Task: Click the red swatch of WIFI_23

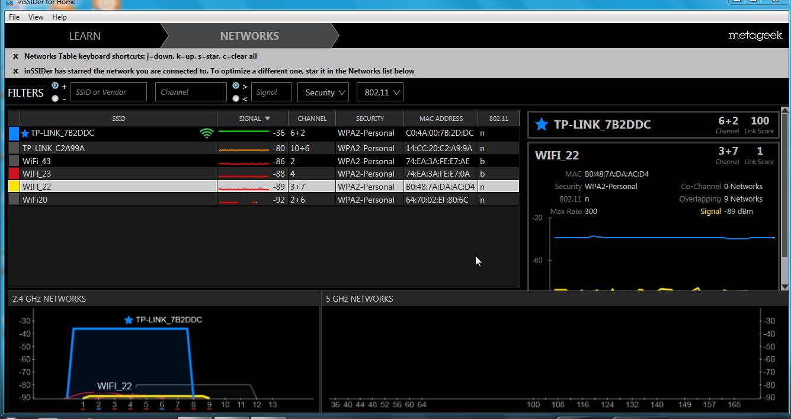Action: [x=14, y=174]
